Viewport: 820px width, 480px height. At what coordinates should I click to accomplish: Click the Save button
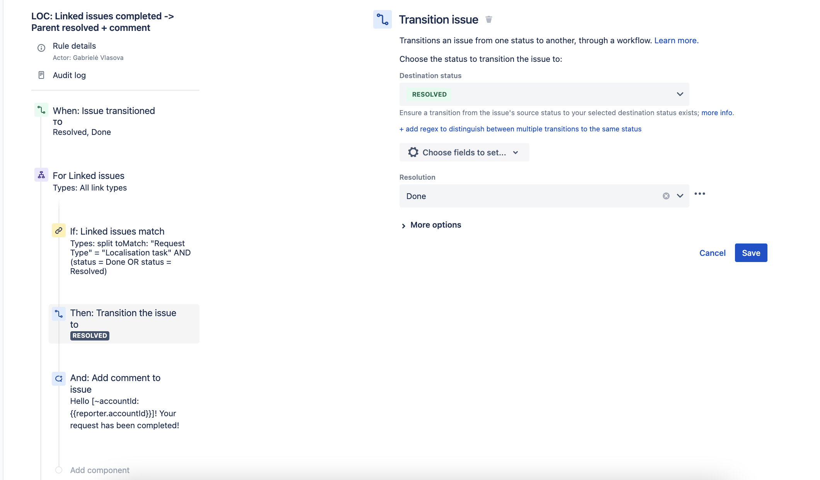[751, 253]
